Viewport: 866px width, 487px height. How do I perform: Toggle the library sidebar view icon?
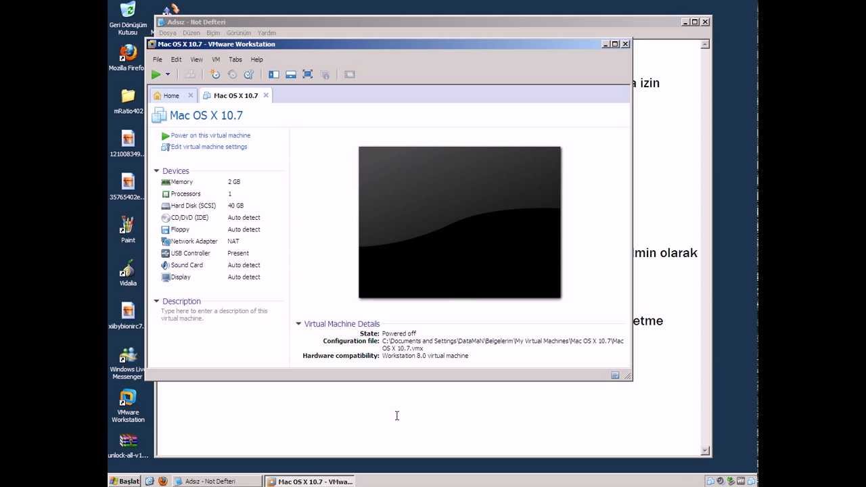[274, 74]
